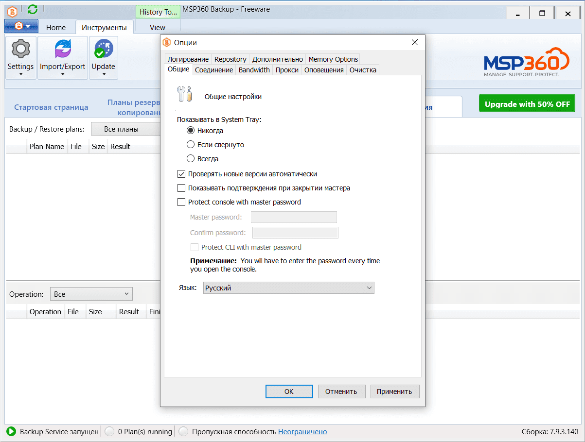Select the Инструменты ribbon tab

tap(104, 27)
